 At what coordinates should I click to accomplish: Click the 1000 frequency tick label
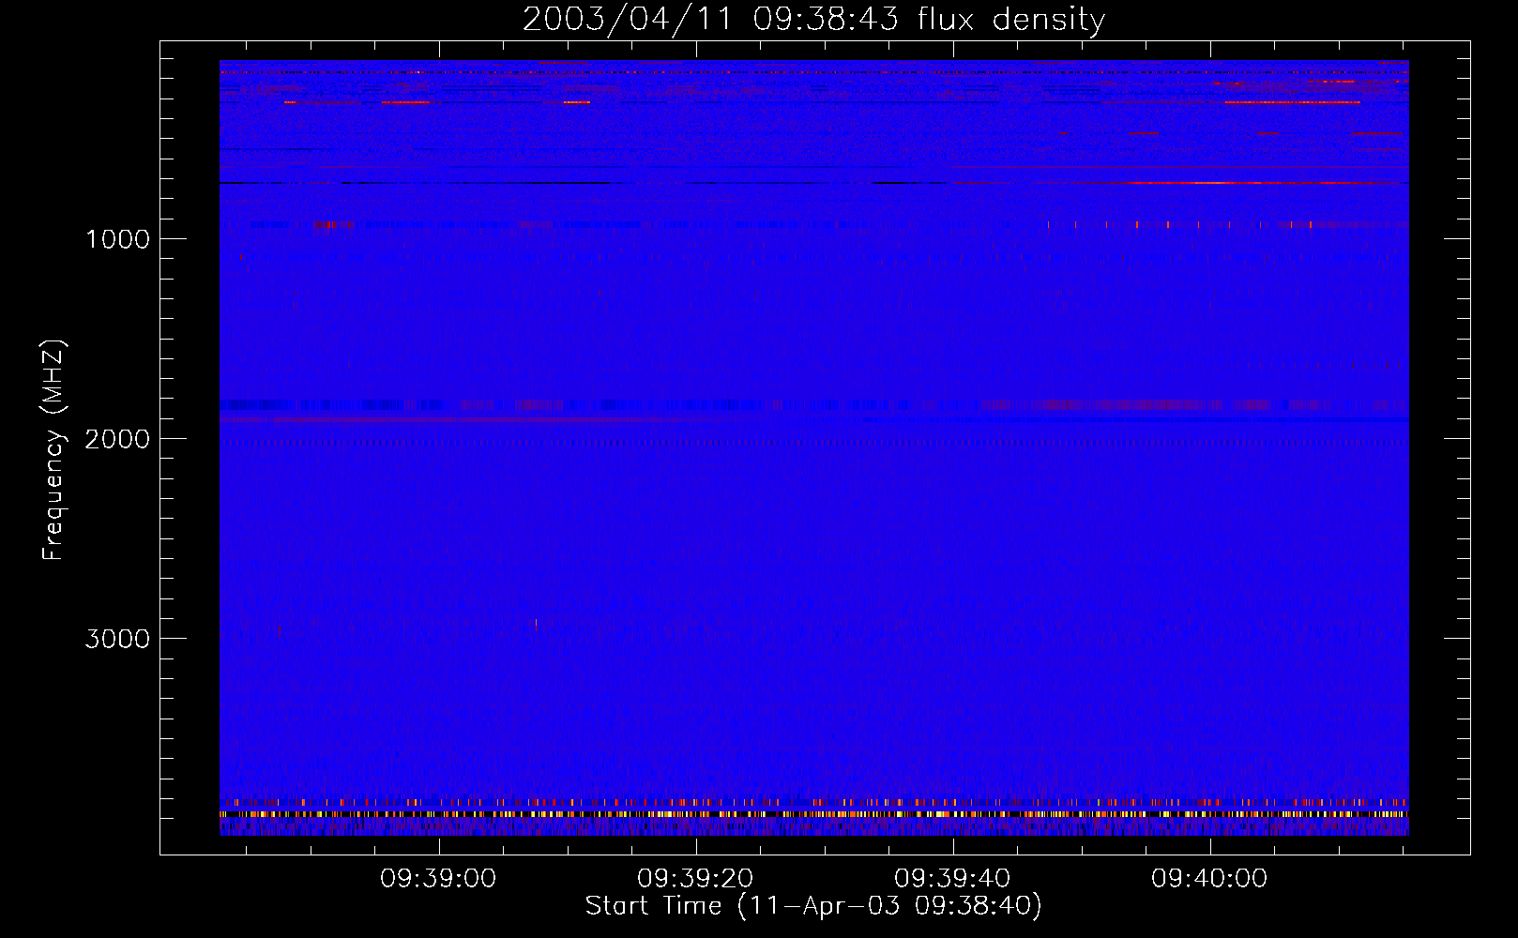117,239
